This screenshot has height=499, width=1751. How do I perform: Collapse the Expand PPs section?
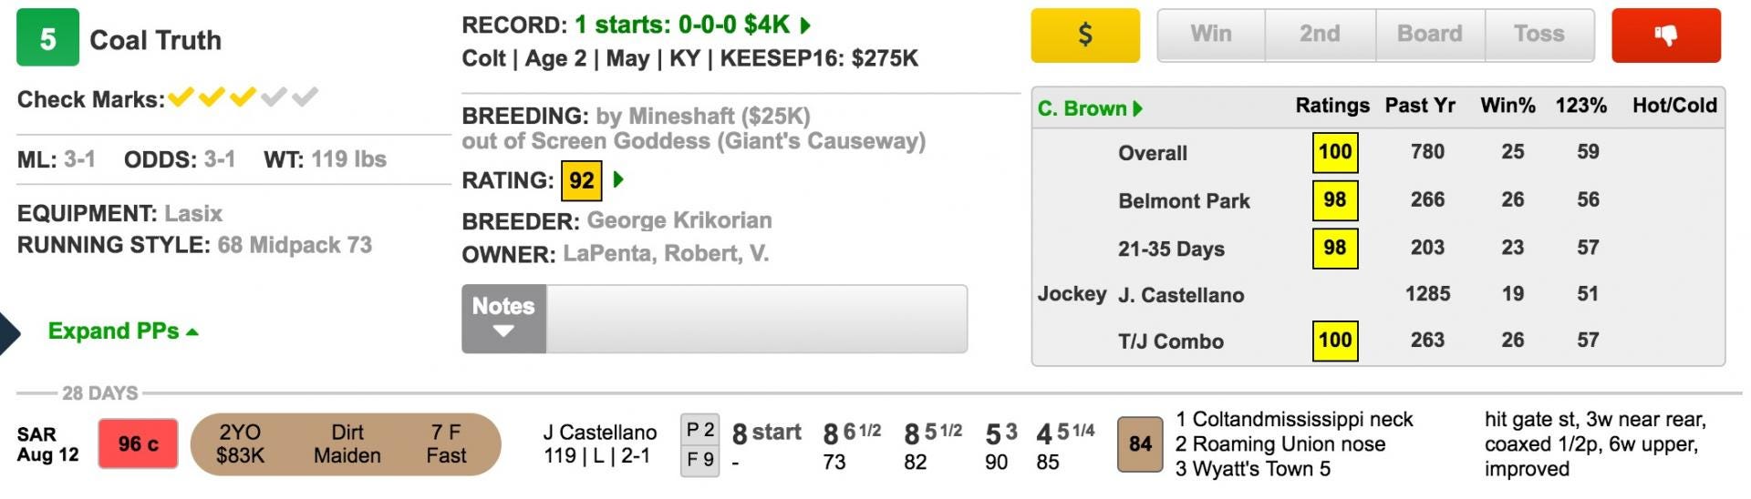coord(123,331)
